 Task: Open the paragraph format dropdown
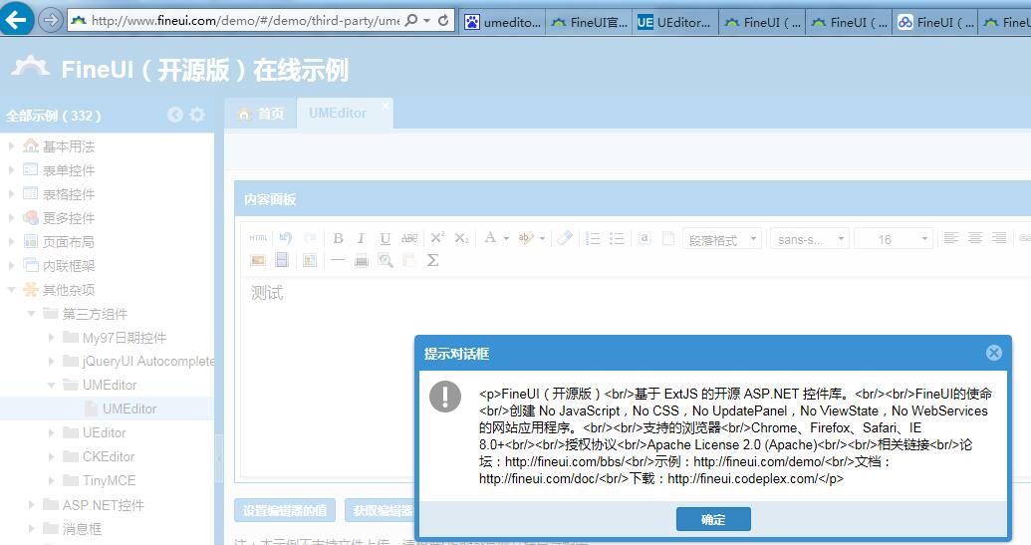[722, 239]
